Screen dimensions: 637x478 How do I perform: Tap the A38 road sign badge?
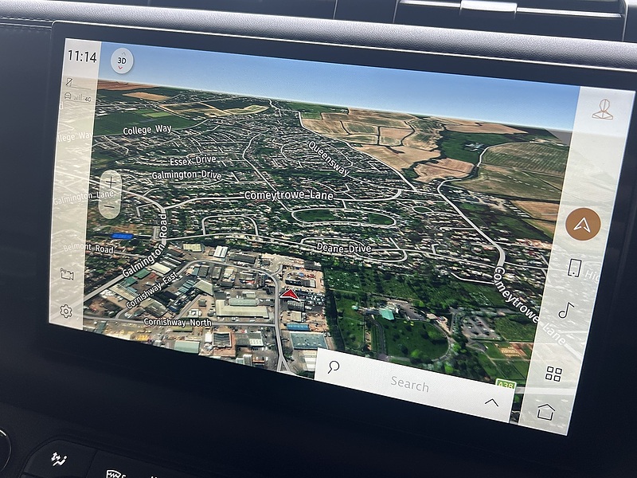pyautogui.click(x=506, y=386)
